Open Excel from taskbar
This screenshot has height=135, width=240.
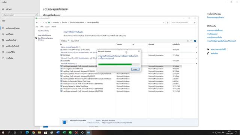pyautogui.click(x=64, y=132)
